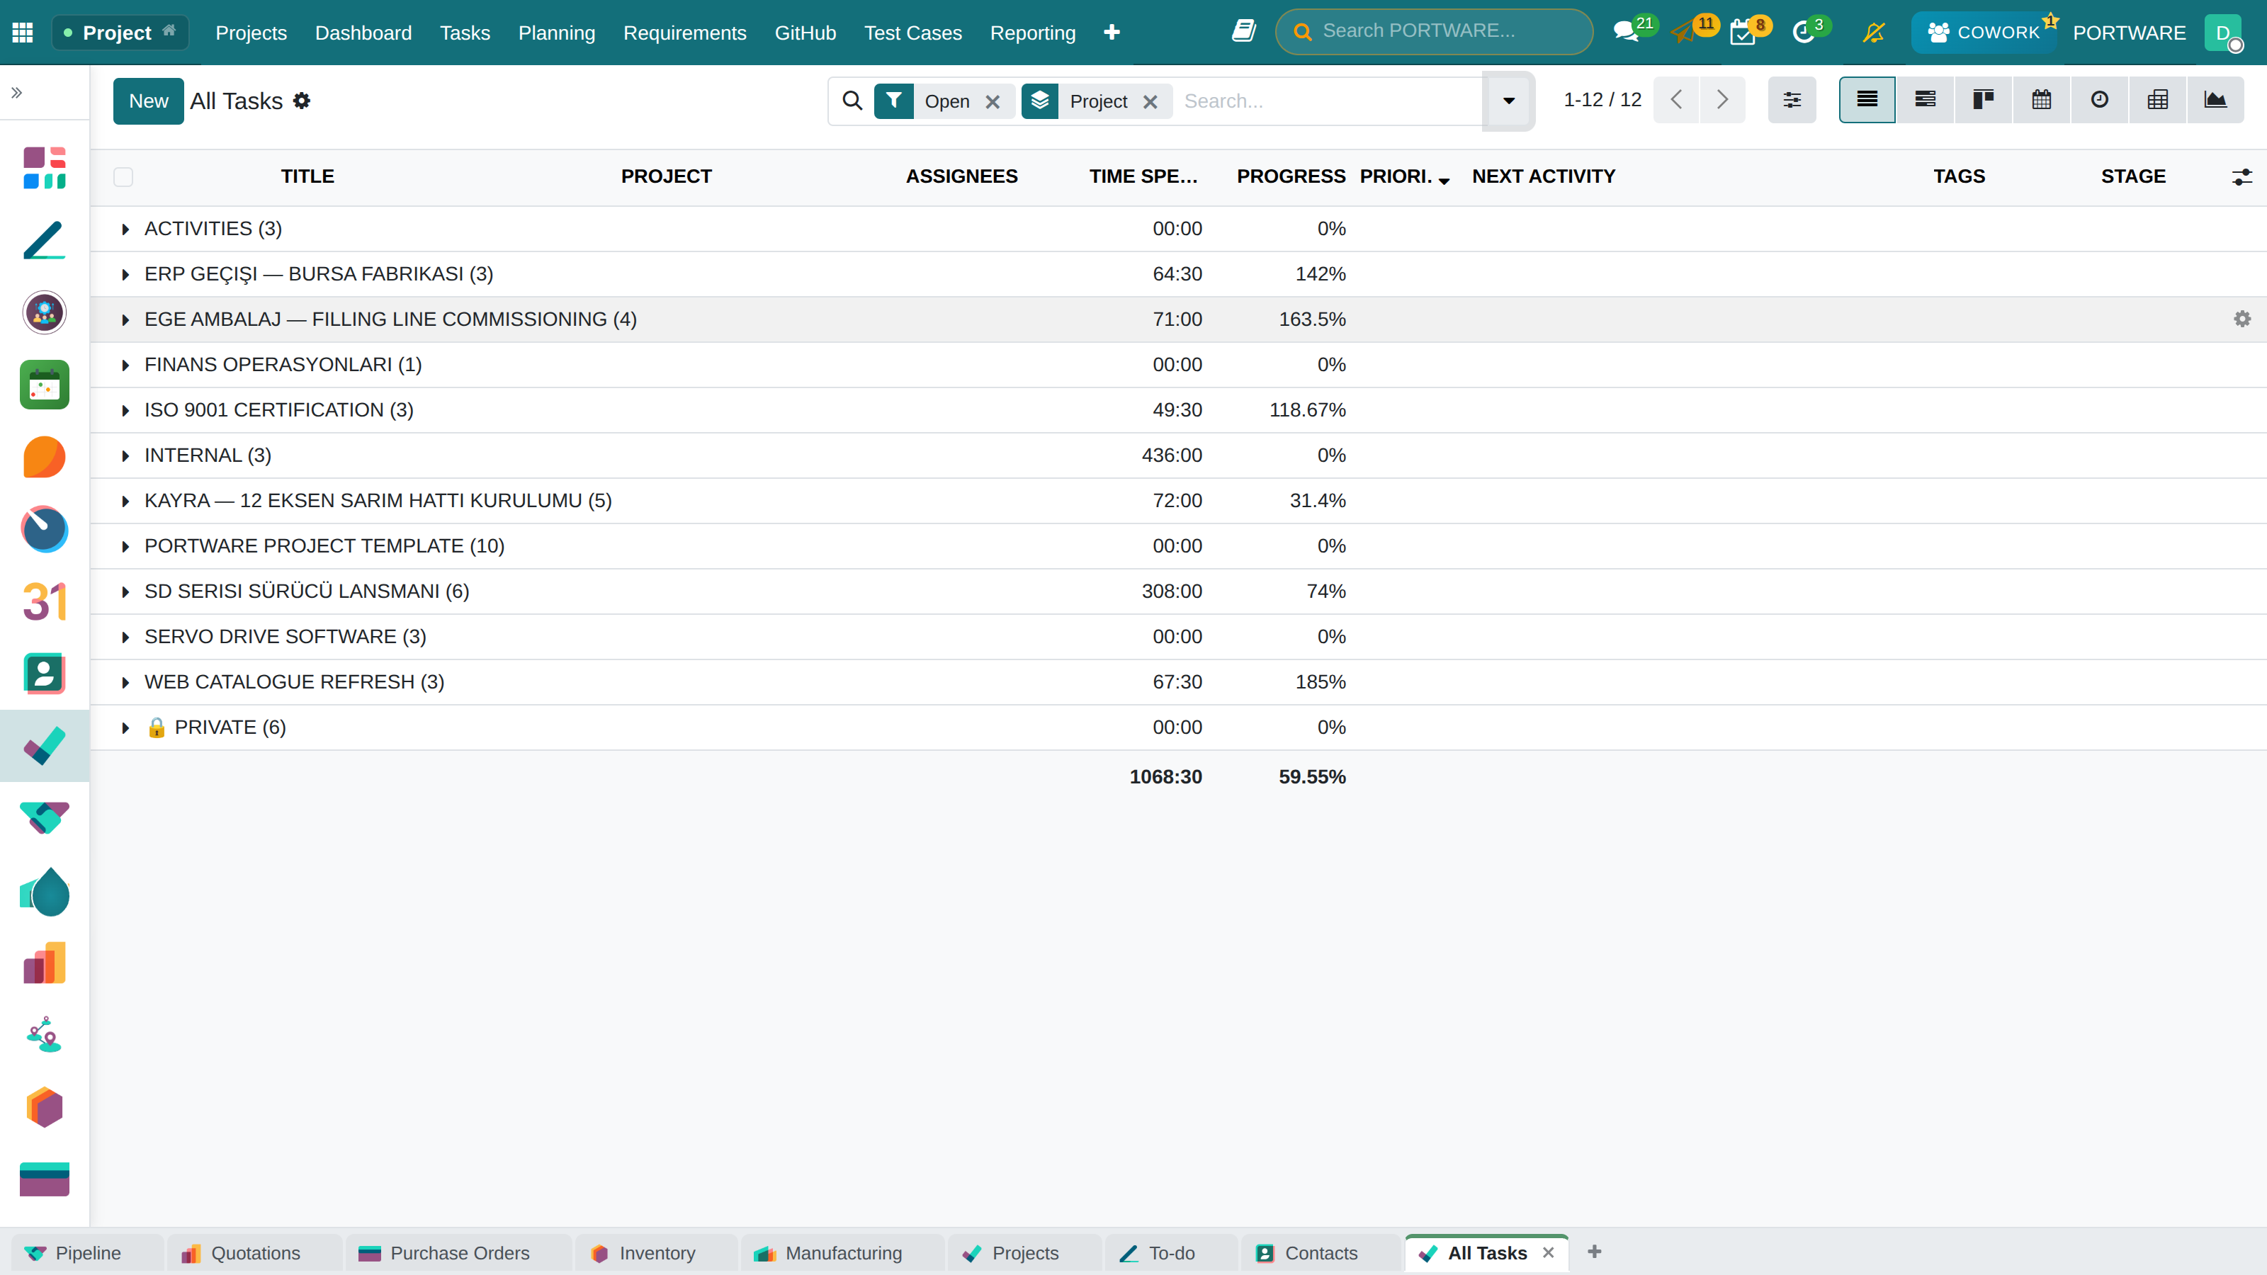Open the 31 calendar app in sidebar
The image size is (2267, 1275).
pos(45,601)
